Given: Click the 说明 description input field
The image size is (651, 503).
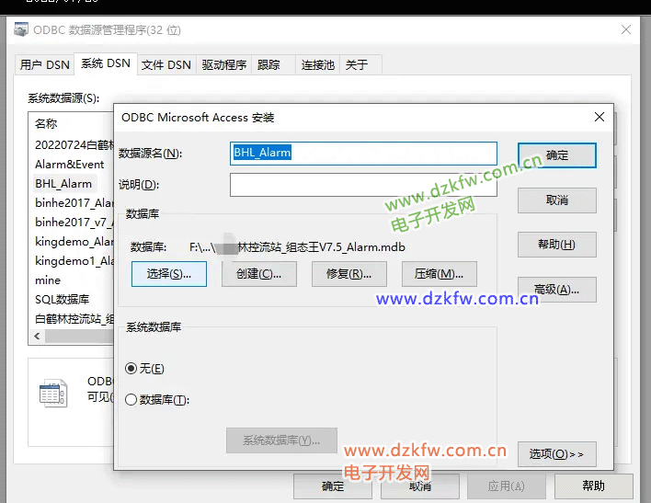Looking at the screenshot, I should point(363,185).
